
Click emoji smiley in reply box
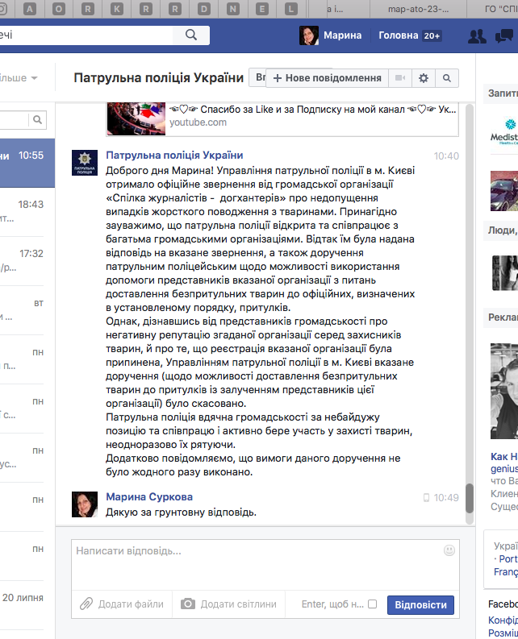(x=449, y=550)
